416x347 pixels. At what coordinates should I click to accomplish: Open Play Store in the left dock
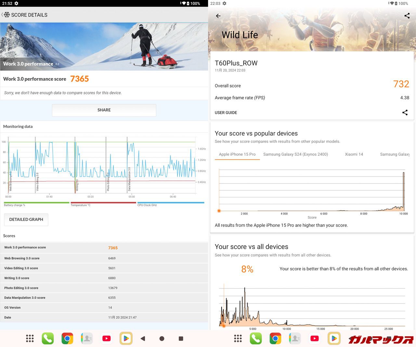(x=126, y=339)
